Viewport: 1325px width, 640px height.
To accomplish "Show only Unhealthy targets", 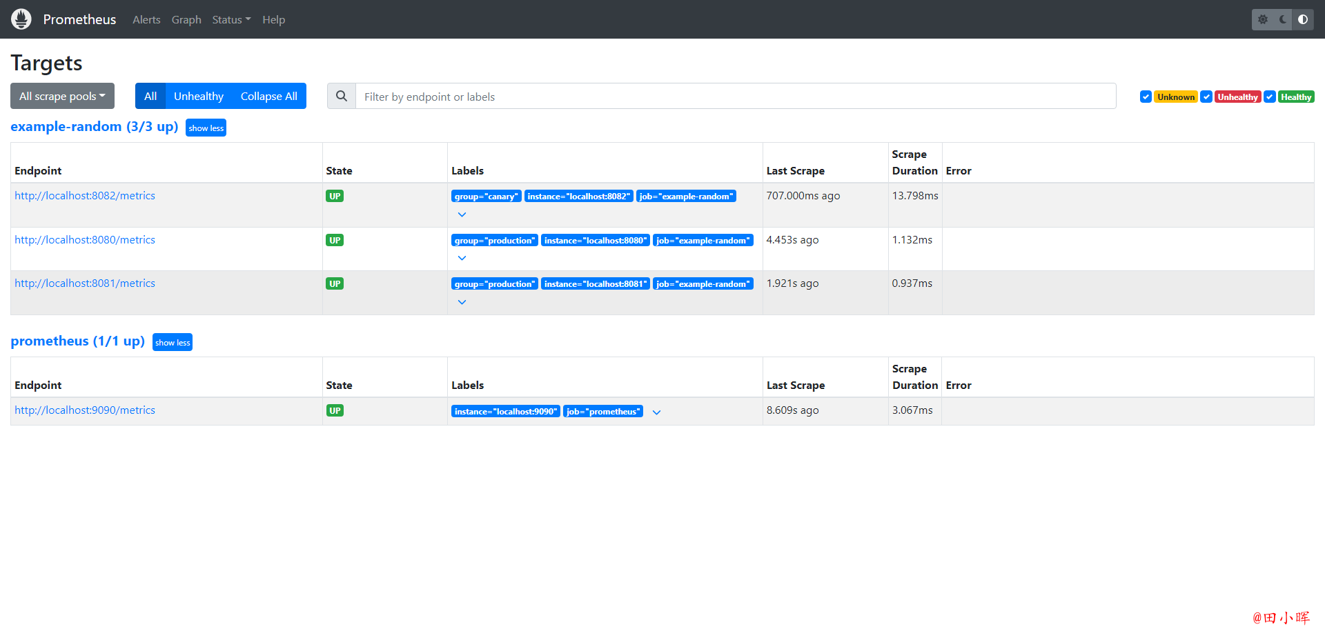I will click(x=199, y=97).
